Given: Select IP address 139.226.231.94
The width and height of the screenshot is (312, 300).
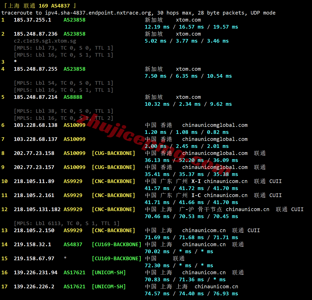Looking at the screenshot, I should pyautogui.click(x=36, y=272).
